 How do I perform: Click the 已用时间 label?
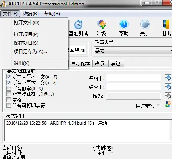point(13,153)
